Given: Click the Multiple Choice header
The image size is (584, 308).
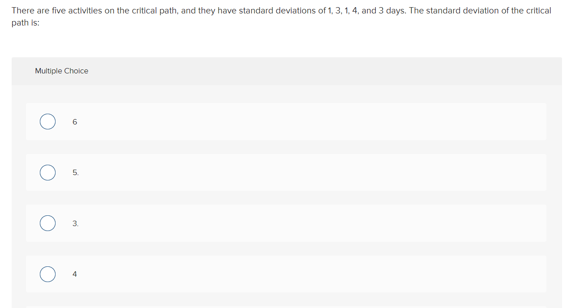Looking at the screenshot, I should [x=61, y=71].
